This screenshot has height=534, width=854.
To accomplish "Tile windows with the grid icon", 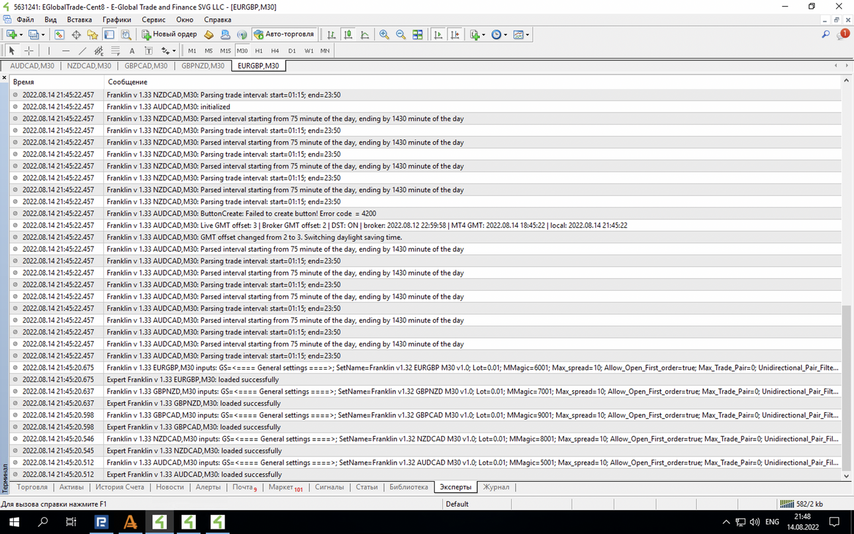I will [418, 34].
